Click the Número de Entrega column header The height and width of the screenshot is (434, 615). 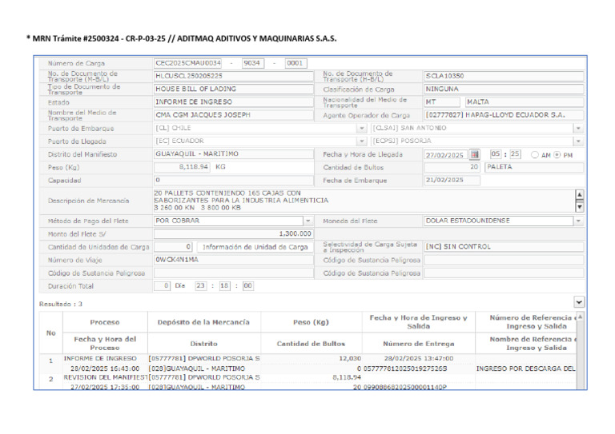click(419, 344)
